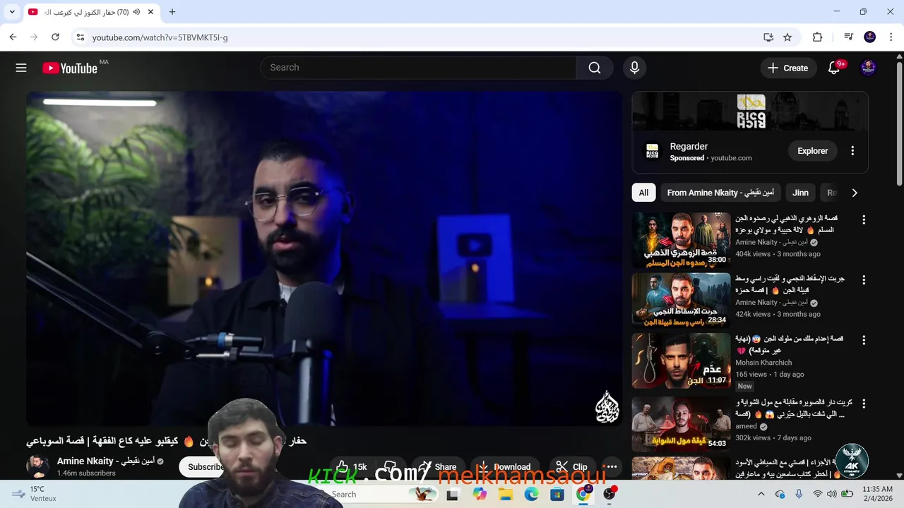Open volume control in system tray
The height and width of the screenshot is (508, 904).
[x=833, y=494]
